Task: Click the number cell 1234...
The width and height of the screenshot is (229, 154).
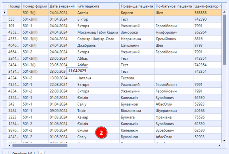Action: click(x=14, y=124)
